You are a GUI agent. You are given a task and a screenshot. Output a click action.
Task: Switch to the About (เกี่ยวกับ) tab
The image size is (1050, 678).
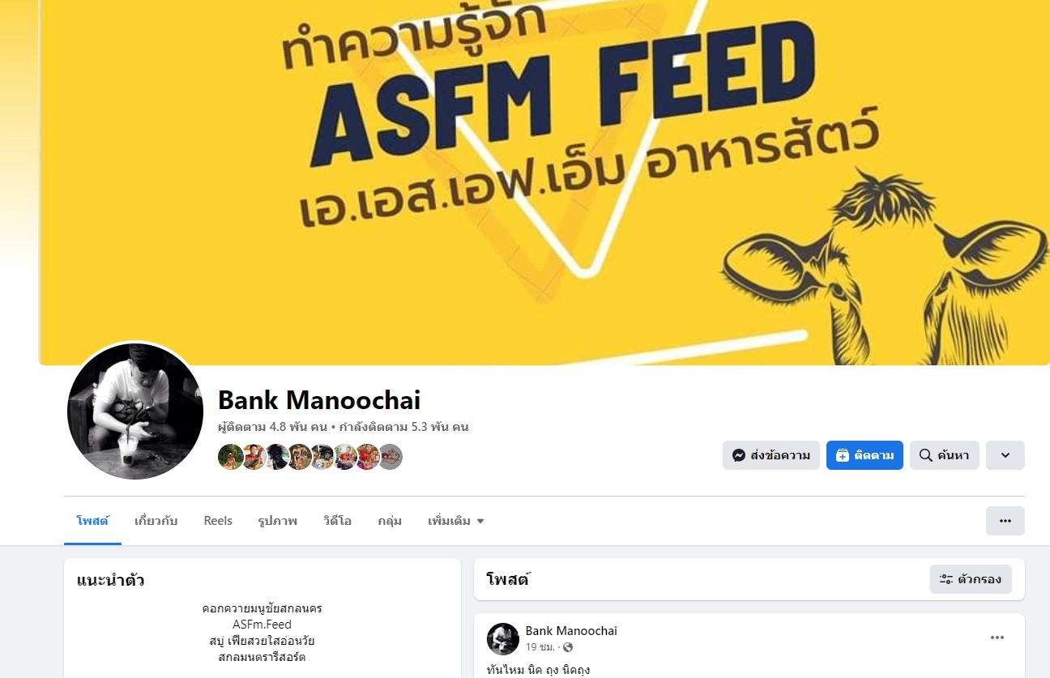pos(156,521)
